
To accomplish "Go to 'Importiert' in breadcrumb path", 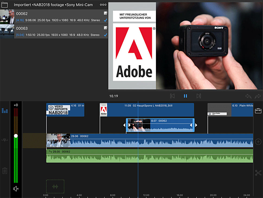I will 22,5.
